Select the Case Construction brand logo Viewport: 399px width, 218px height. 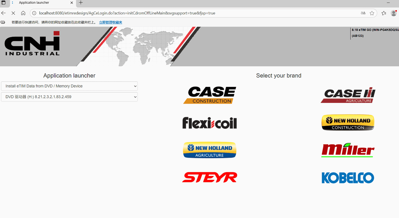pyautogui.click(x=210, y=95)
